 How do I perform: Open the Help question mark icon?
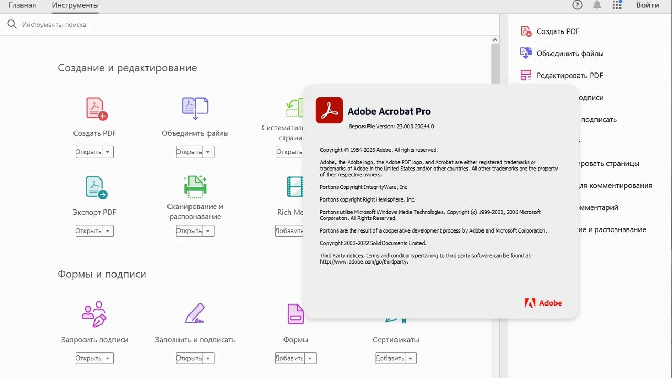tap(577, 5)
